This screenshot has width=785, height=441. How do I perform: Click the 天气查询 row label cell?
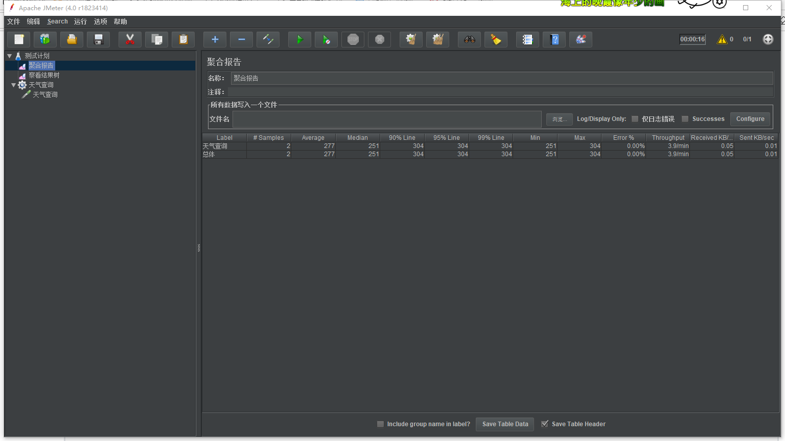(224, 146)
